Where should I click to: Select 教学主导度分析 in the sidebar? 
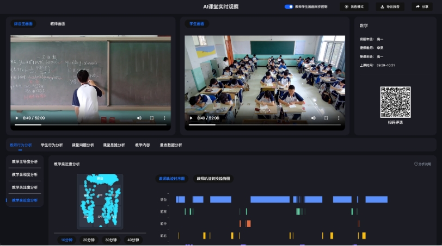coord(25,162)
